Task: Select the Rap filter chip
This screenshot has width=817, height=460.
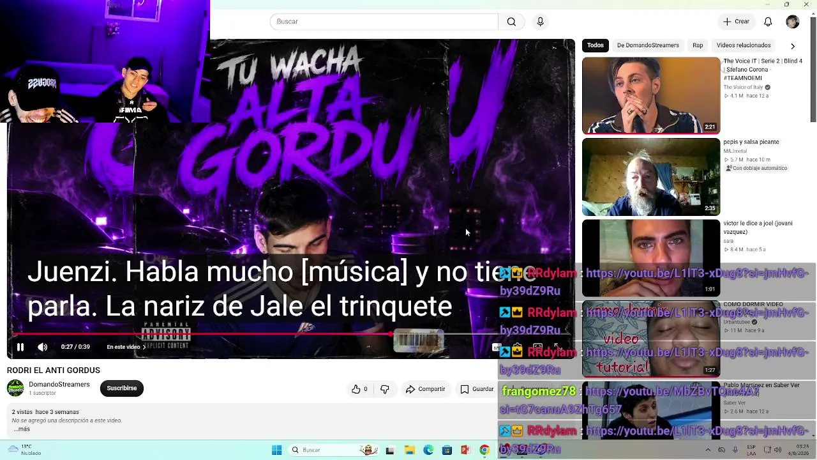Action: pos(698,45)
